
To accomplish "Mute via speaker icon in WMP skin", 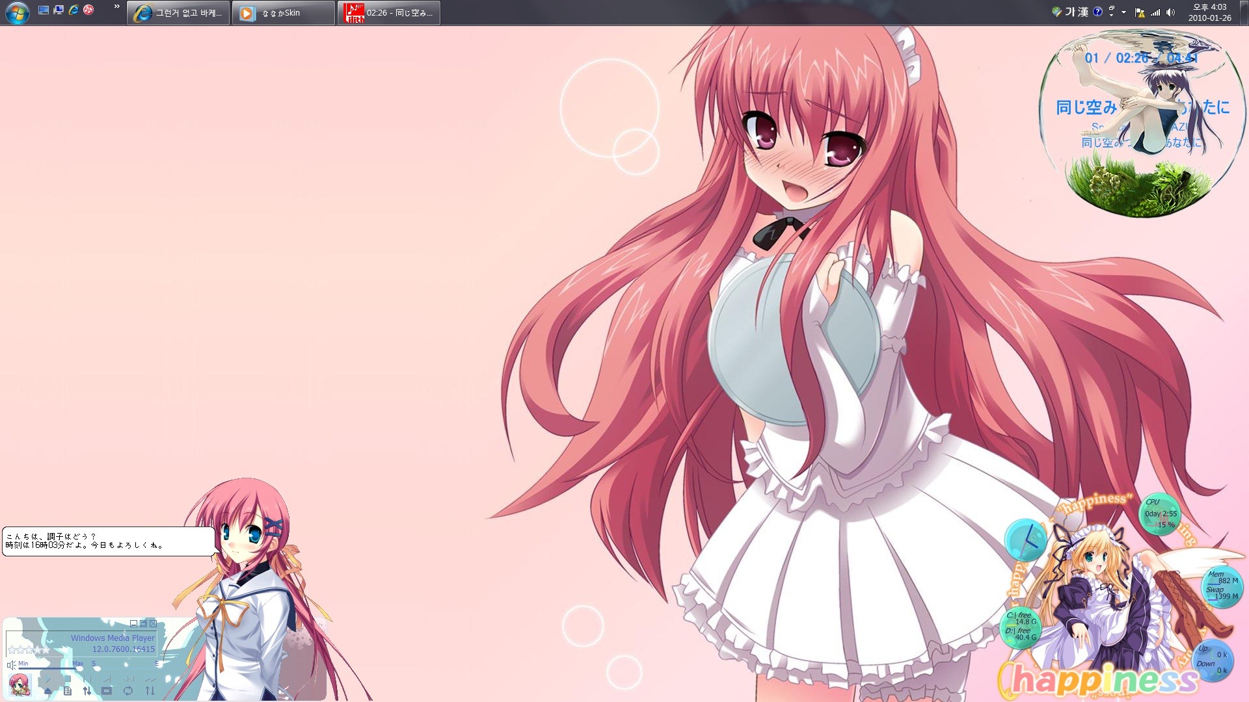I will pyautogui.click(x=11, y=665).
